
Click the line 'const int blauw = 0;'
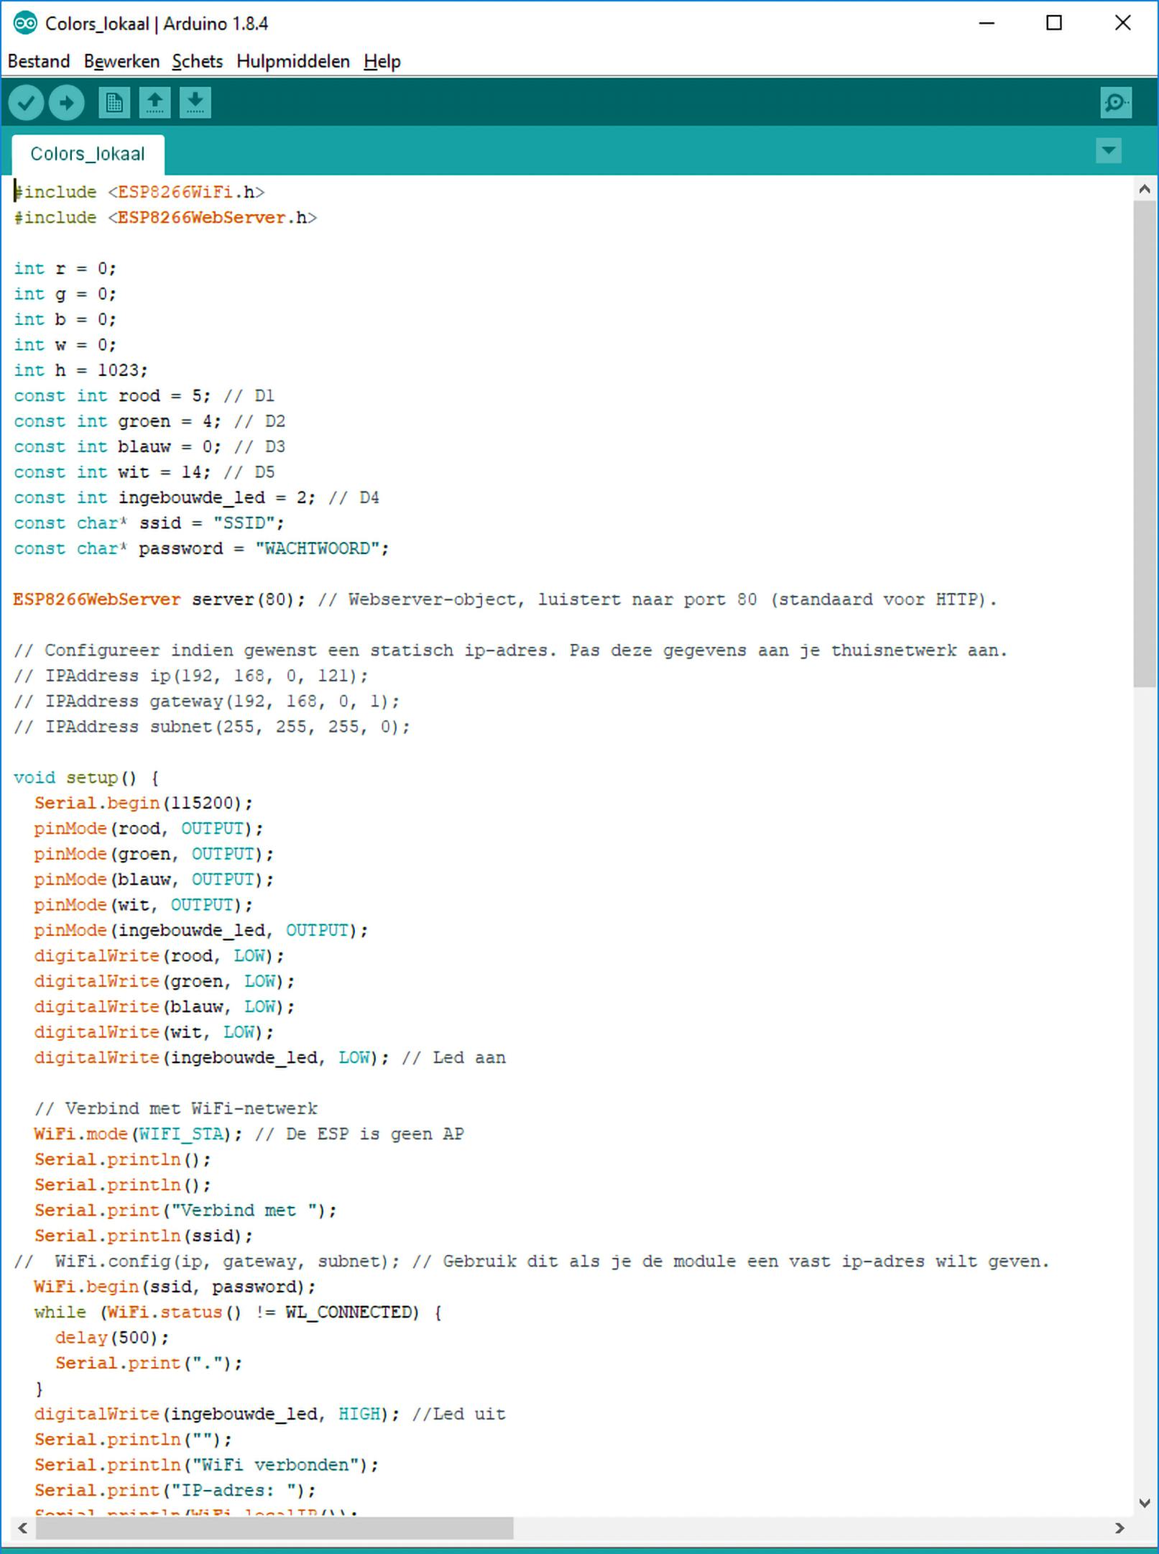point(149,447)
